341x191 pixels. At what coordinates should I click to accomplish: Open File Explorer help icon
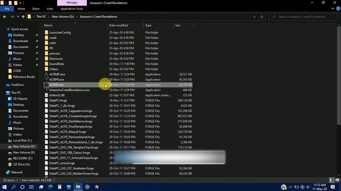pos(338,8)
